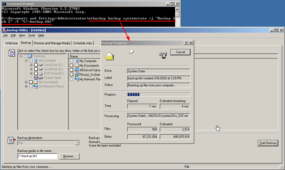Screen dimensions: 285x170
Task: Open the Tools menu
Action: tap(32, 35)
